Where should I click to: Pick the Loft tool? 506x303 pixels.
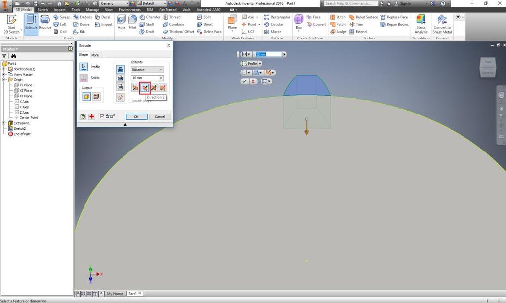(60, 24)
